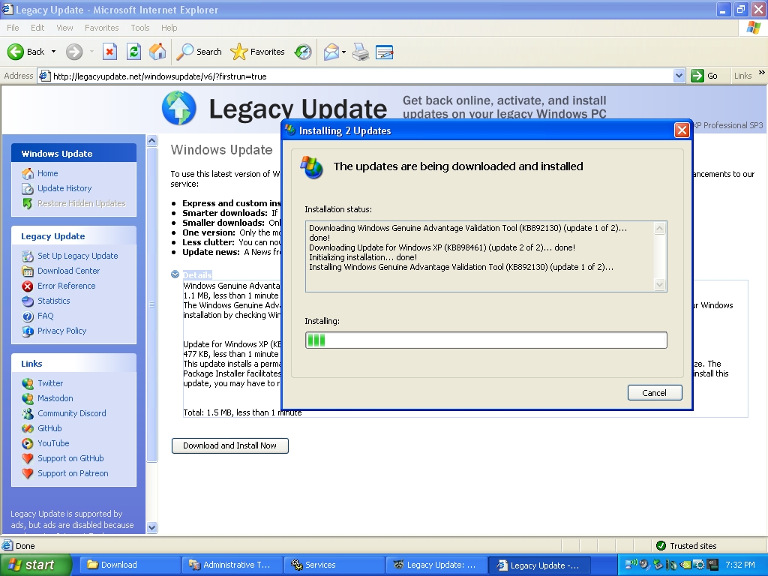Go to the Home page icon

pos(157,52)
